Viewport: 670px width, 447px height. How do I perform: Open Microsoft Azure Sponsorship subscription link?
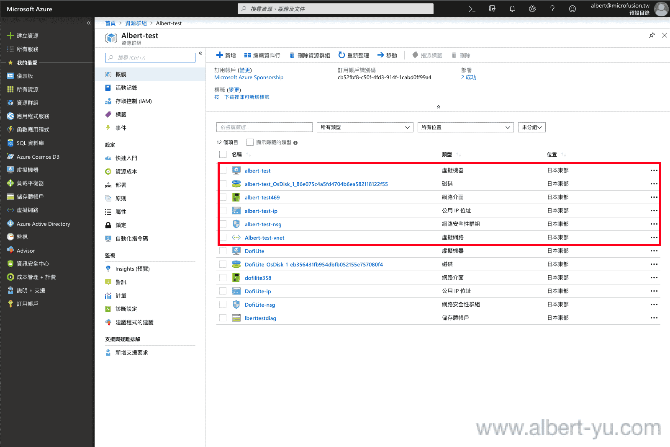(x=249, y=78)
